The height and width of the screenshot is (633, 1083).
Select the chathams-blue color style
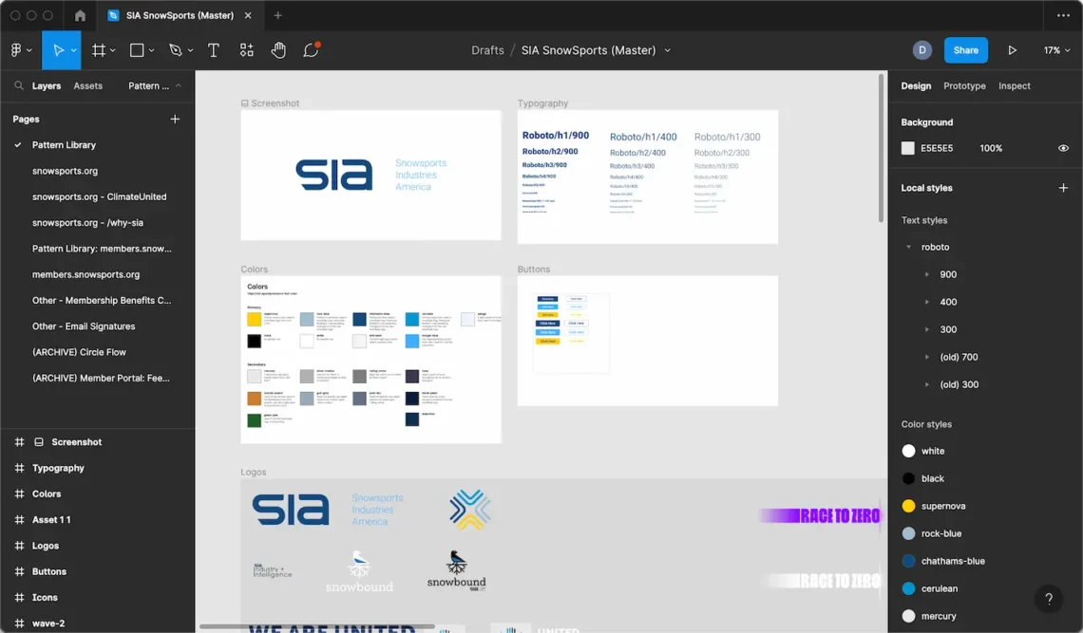953,561
